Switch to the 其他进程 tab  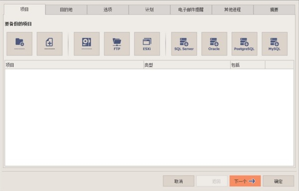[x=232, y=10]
